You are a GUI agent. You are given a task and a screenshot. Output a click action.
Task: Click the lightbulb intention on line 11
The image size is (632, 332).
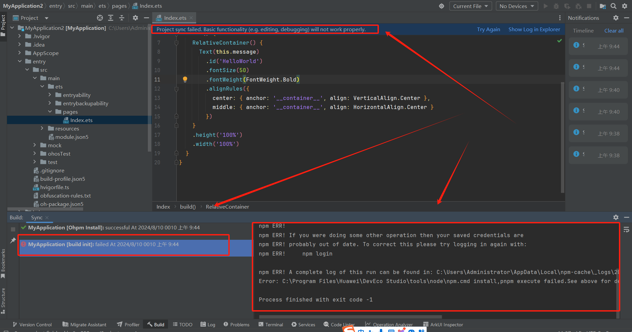185,79
